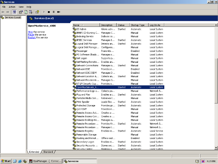Click the Restart Service toolbar icon
This screenshot has width=218, height=164.
pyautogui.click(x=58, y=12)
